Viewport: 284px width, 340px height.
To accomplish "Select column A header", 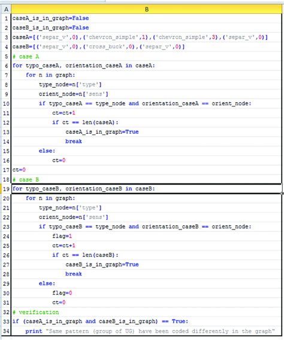I will pyautogui.click(x=6, y=10).
